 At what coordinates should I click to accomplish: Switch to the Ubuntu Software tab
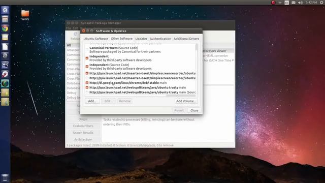click(x=96, y=39)
